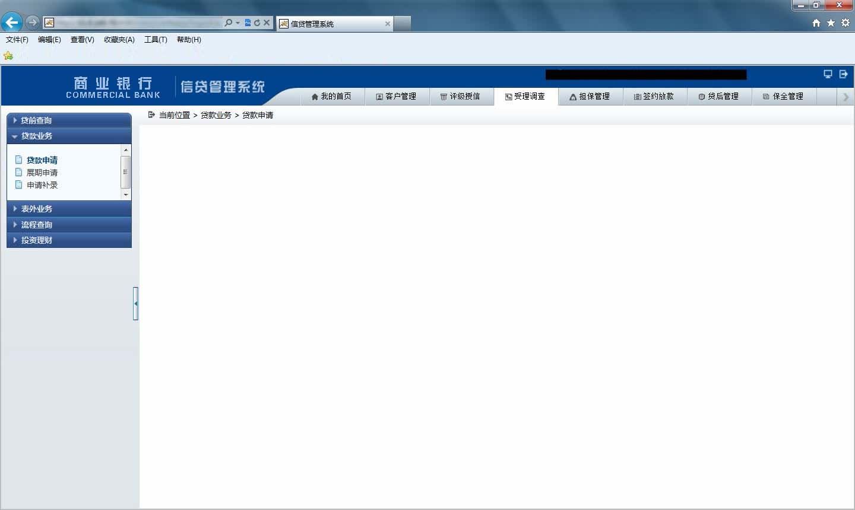
Task: Expand the 投资理财 sidebar section
Action: tap(69, 240)
